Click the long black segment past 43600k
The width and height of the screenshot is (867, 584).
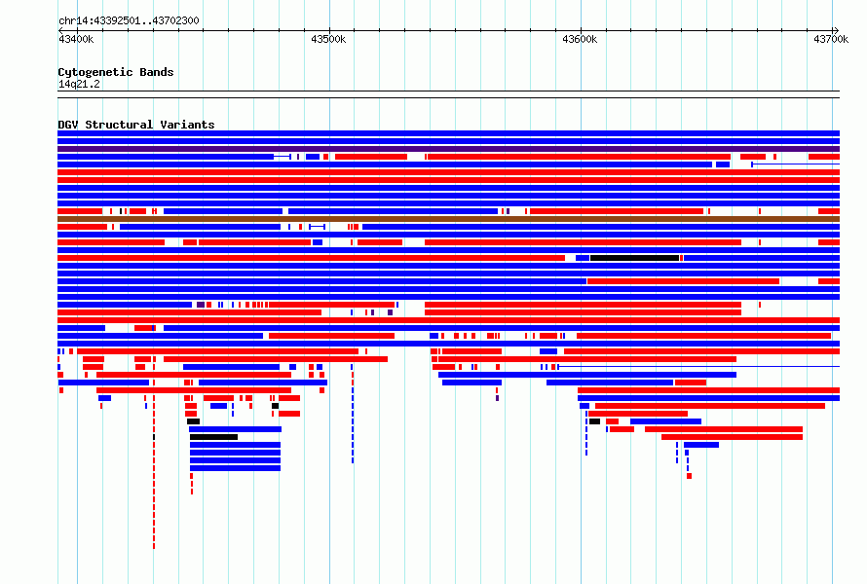(x=634, y=258)
